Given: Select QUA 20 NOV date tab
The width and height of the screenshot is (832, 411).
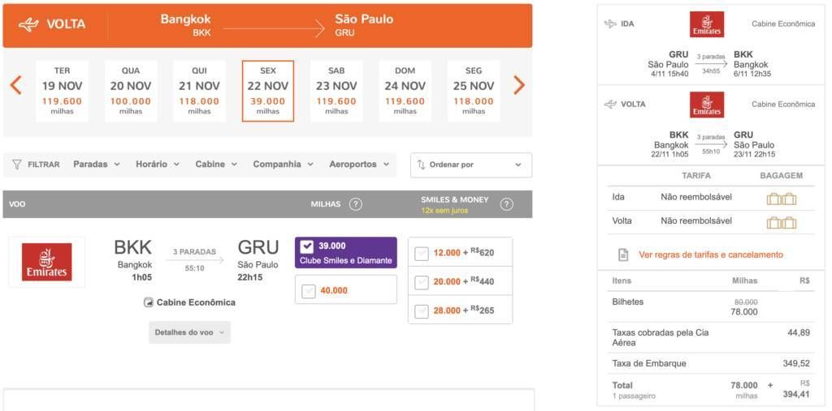Looking at the screenshot, I should 131,91.
